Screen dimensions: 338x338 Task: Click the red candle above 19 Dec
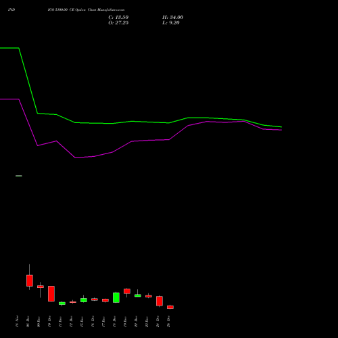pos(127,291)
